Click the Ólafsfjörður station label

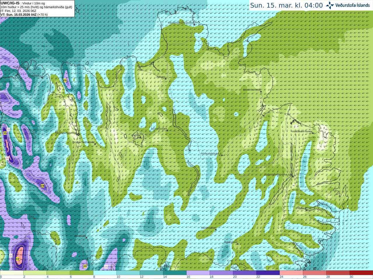click(x=34, y=76)
